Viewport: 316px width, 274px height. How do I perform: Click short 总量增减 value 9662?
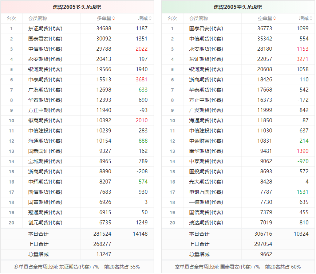point(266,254)
